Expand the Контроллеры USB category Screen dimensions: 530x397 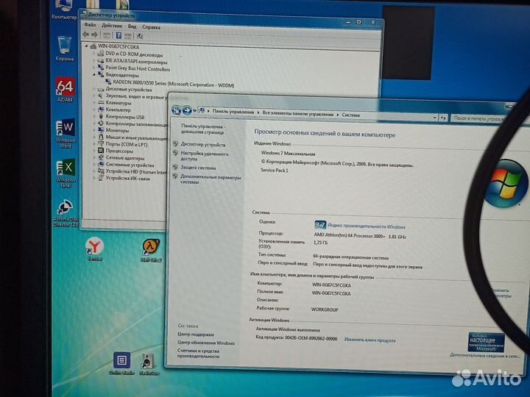(x=93, y=116)
